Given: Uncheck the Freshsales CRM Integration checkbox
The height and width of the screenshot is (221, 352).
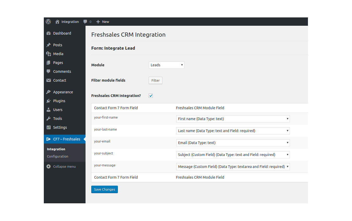Looking at the screenshot, I should (151, 96).
